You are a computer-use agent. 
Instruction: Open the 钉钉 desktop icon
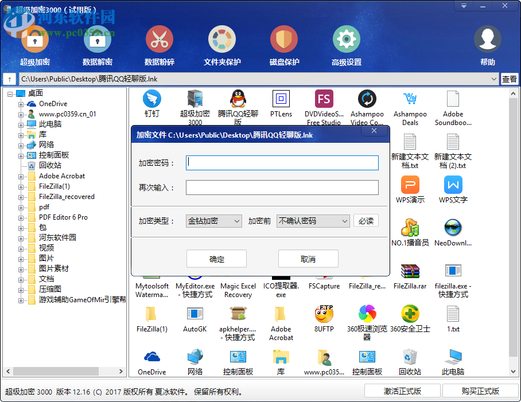click(151, 99)
